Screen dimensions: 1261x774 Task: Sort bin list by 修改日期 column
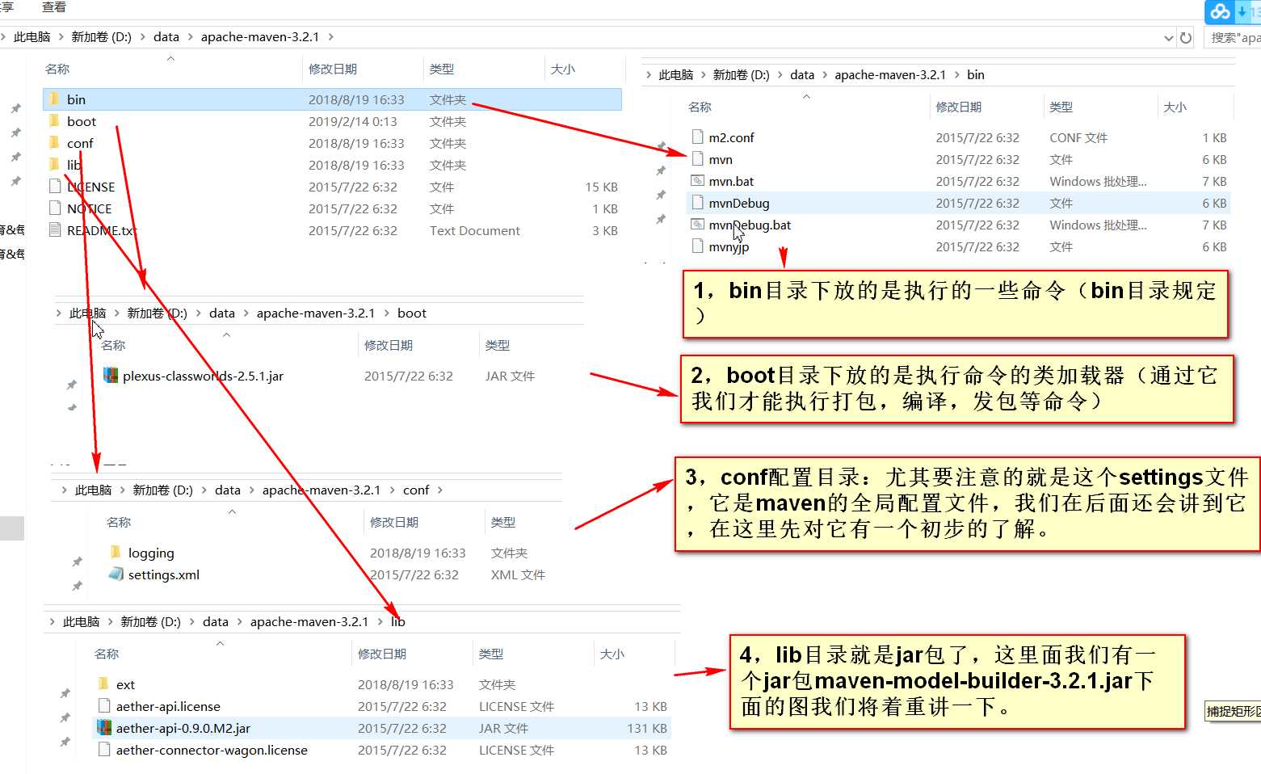(x=959, y=107)
